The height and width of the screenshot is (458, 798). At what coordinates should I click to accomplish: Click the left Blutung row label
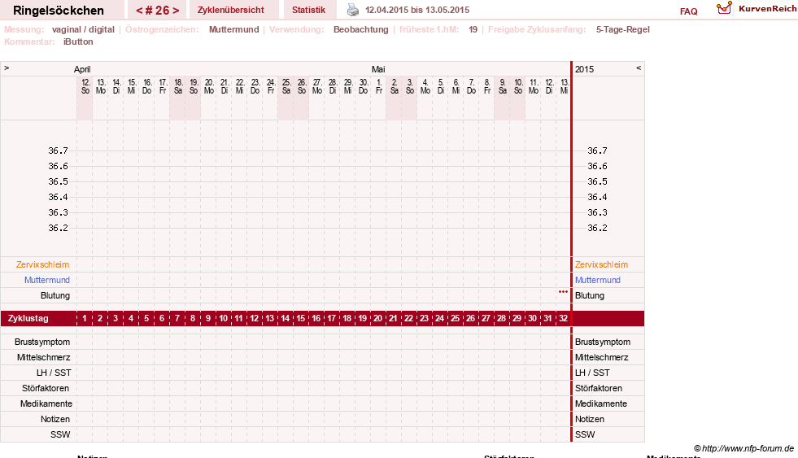point(55,295)
